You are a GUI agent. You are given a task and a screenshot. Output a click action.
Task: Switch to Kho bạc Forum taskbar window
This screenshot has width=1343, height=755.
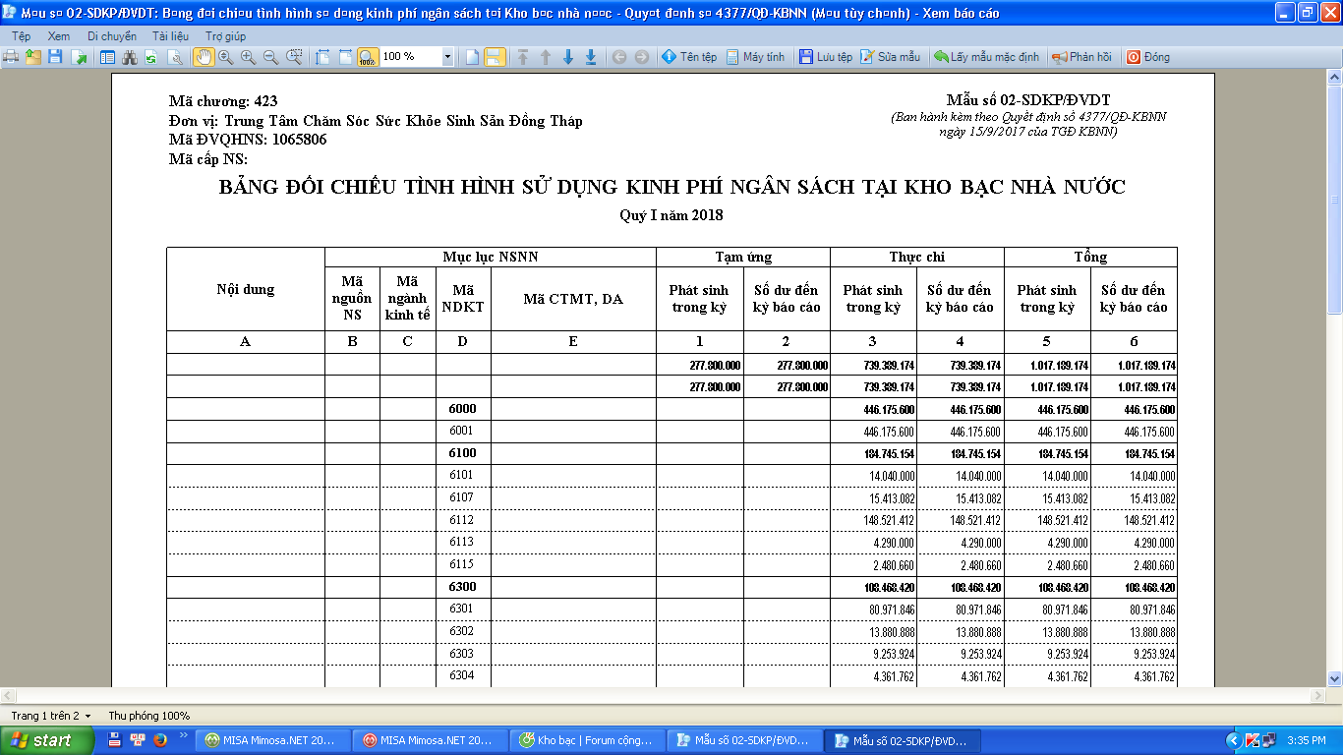click(587, 740)
